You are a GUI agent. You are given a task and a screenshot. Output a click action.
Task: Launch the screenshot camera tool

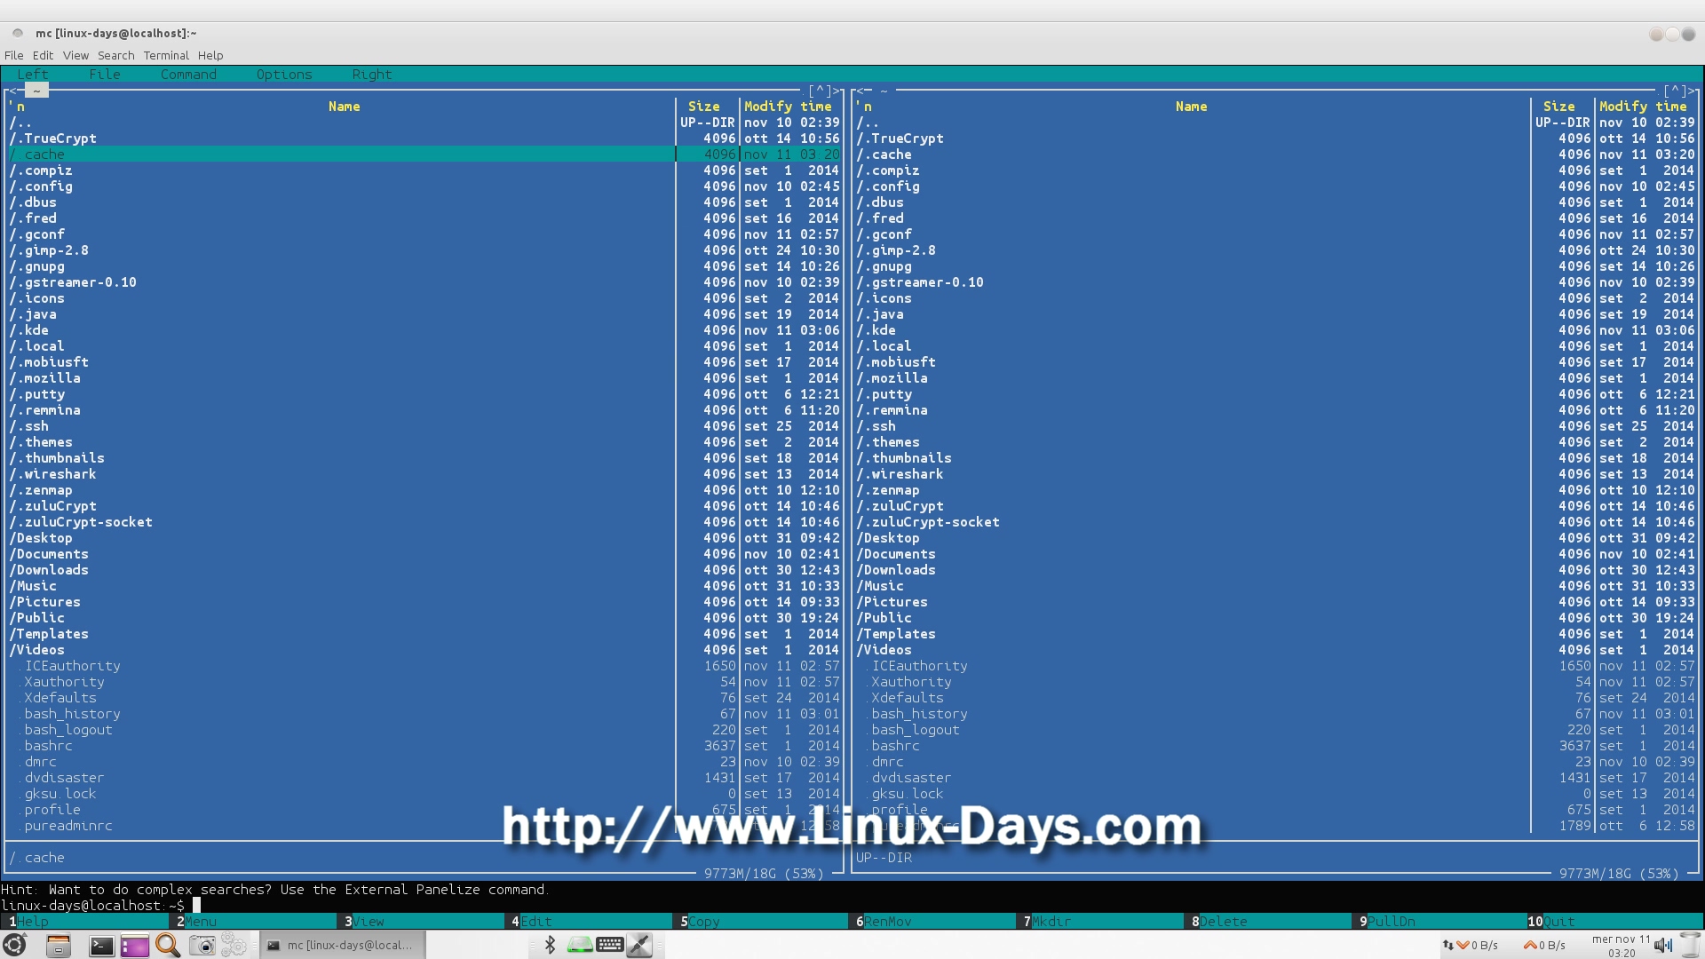(202, 946)
